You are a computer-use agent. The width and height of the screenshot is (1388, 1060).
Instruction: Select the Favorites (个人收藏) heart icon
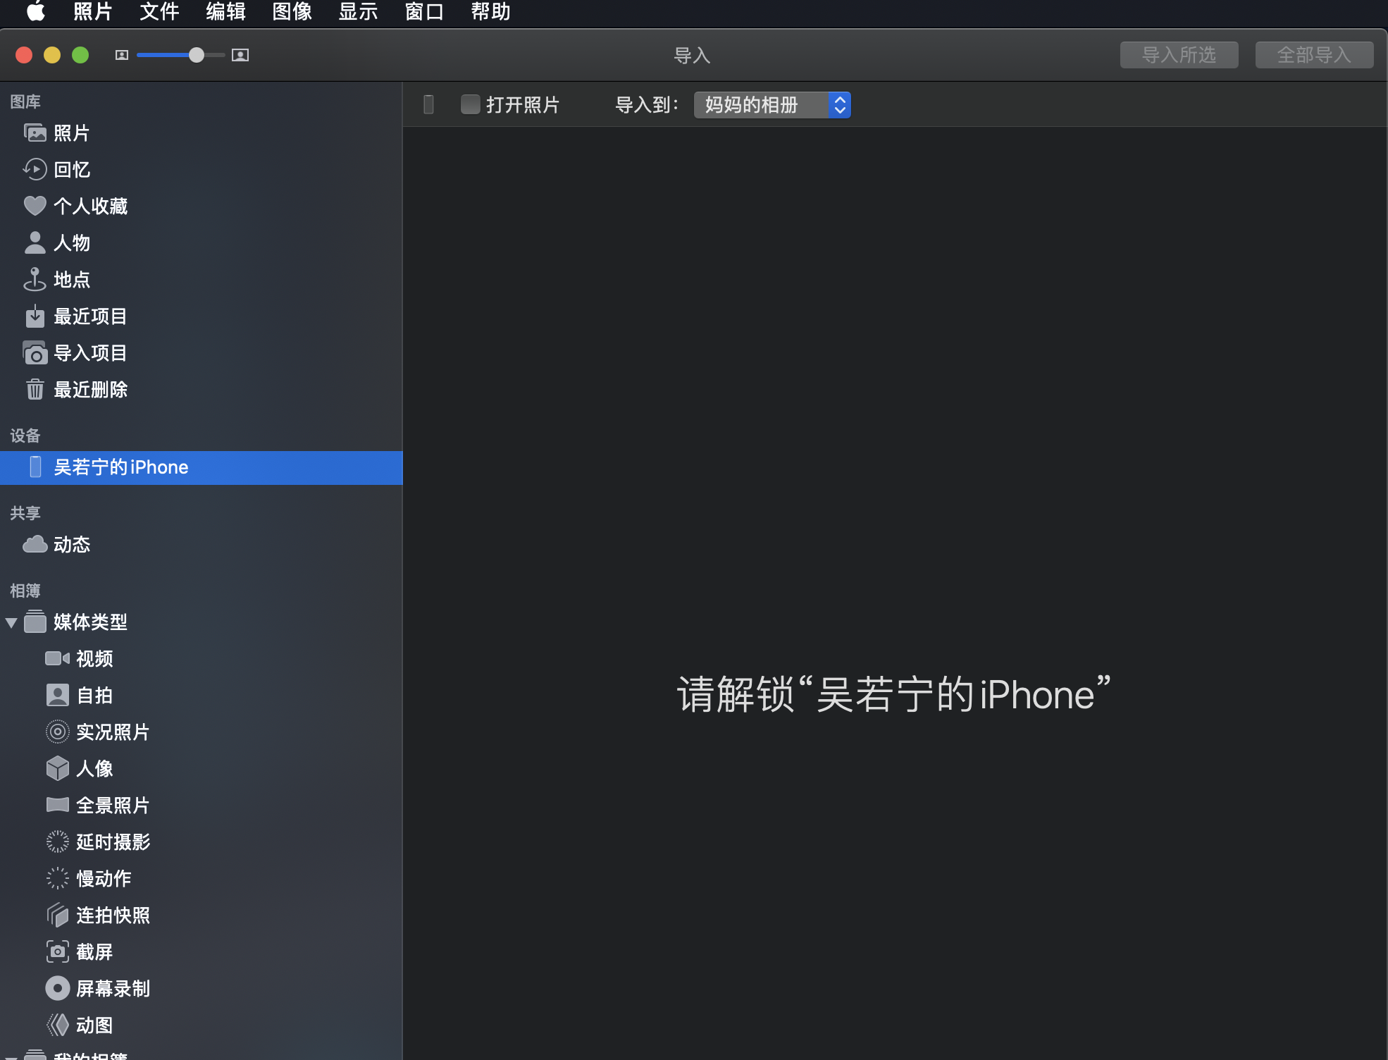click(35, 206)
